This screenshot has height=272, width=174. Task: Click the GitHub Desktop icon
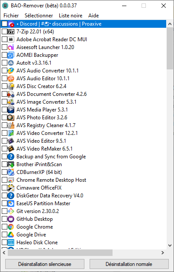pyautogui.click(x=11, y=219)
